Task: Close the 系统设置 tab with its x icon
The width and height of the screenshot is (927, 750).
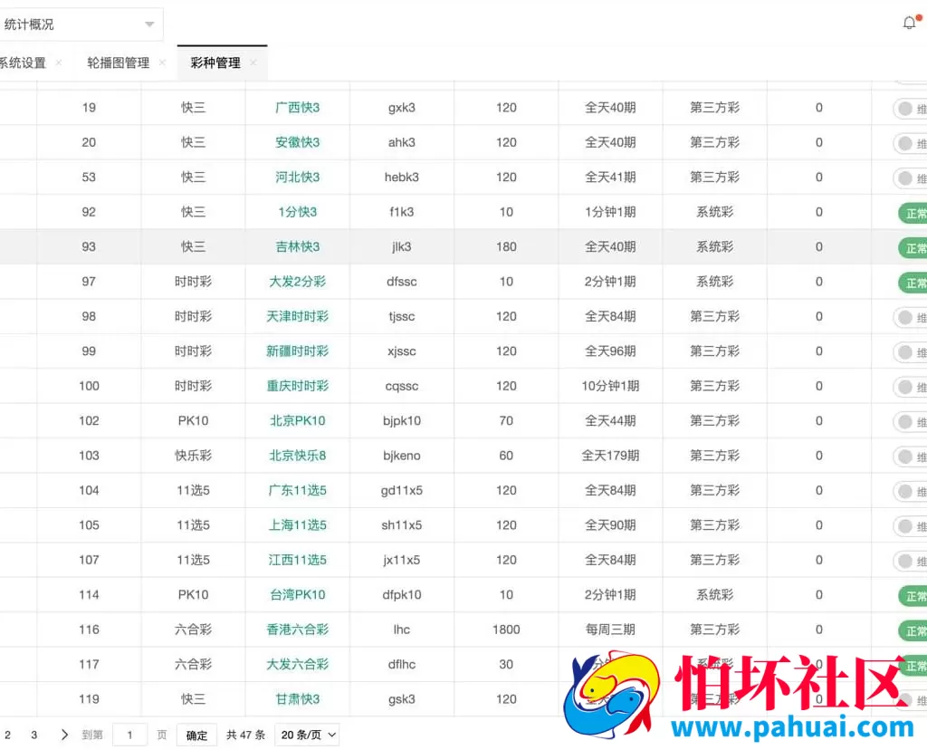Action: (58, 63)
